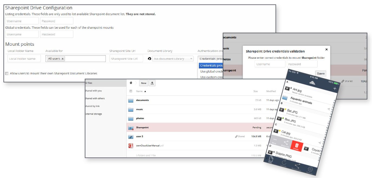Choose the Use global credentials option
Viewport: 372px width, 178px height.
(x=211, y=71)
